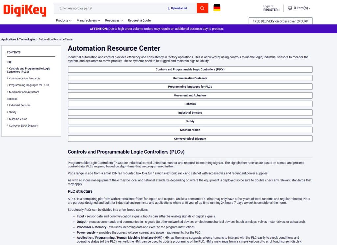This screenshot has height=245, width=337.
Task: Select the German flag country icon
Action: (217, 8)
